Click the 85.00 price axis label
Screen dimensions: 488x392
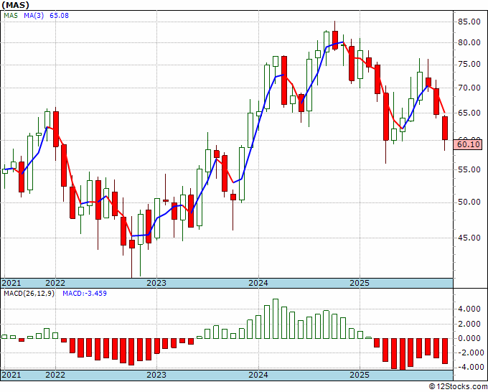coord(469,22)
